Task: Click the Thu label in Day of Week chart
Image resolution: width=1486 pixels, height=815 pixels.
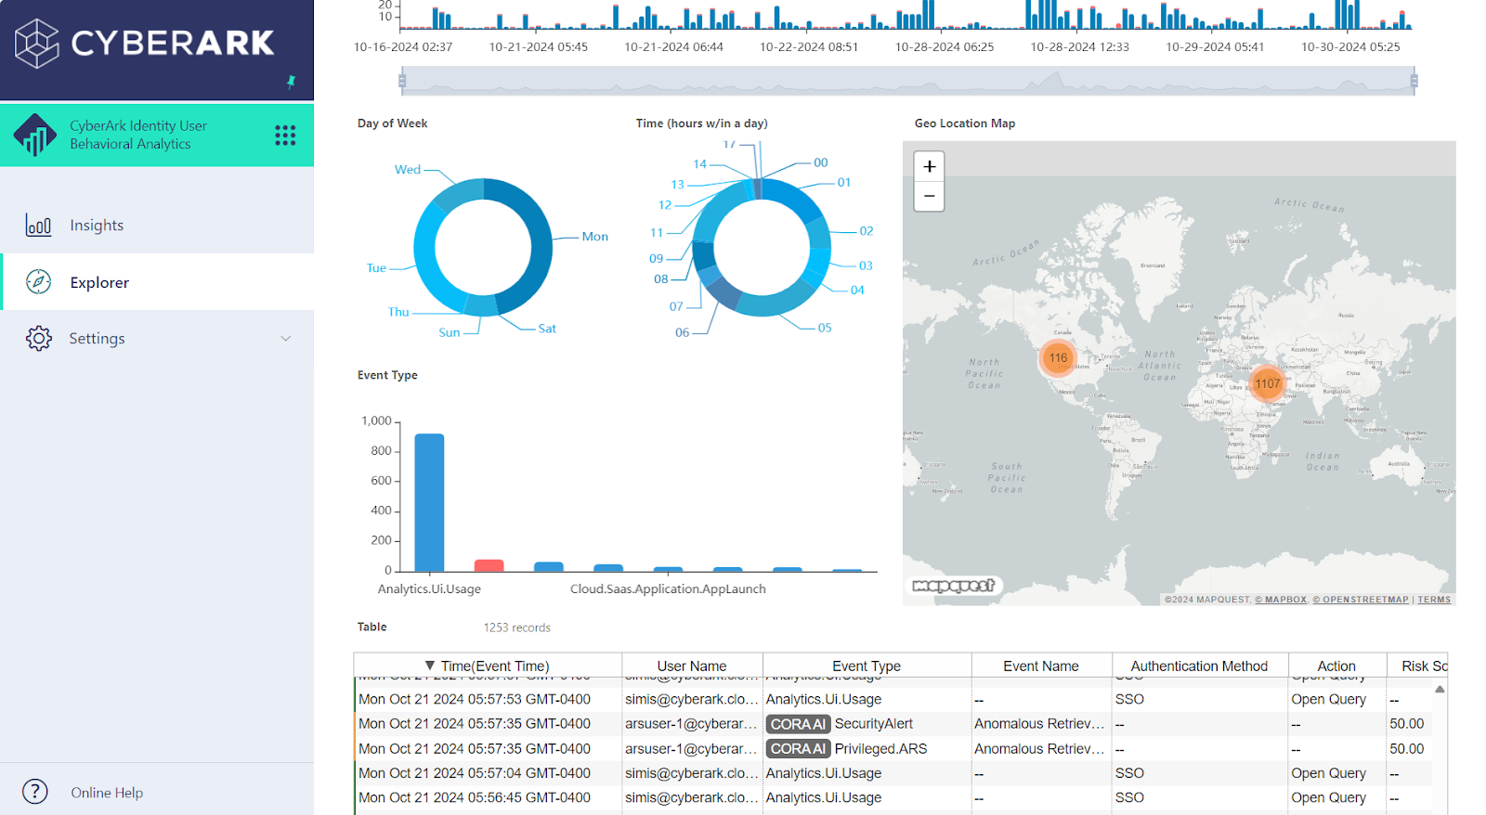Action: point(398,312)
